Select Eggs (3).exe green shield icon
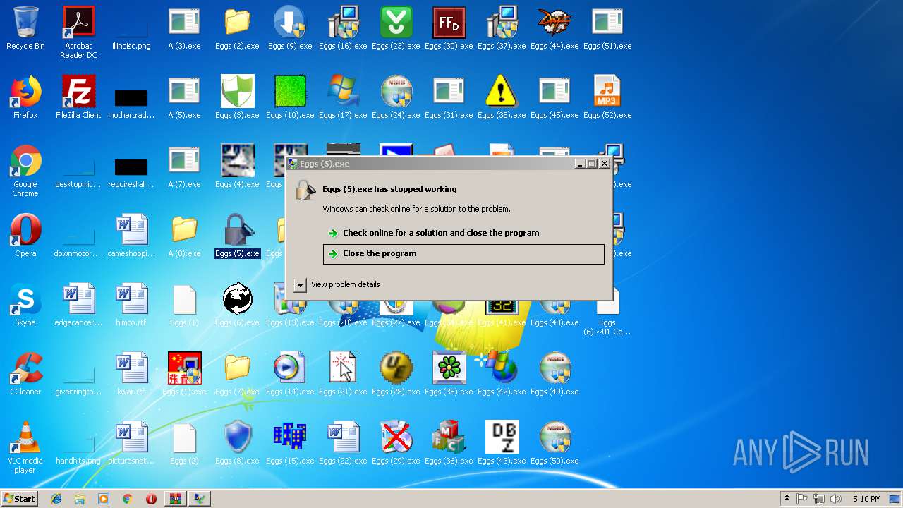903x508 pixels. pos(237,92)
